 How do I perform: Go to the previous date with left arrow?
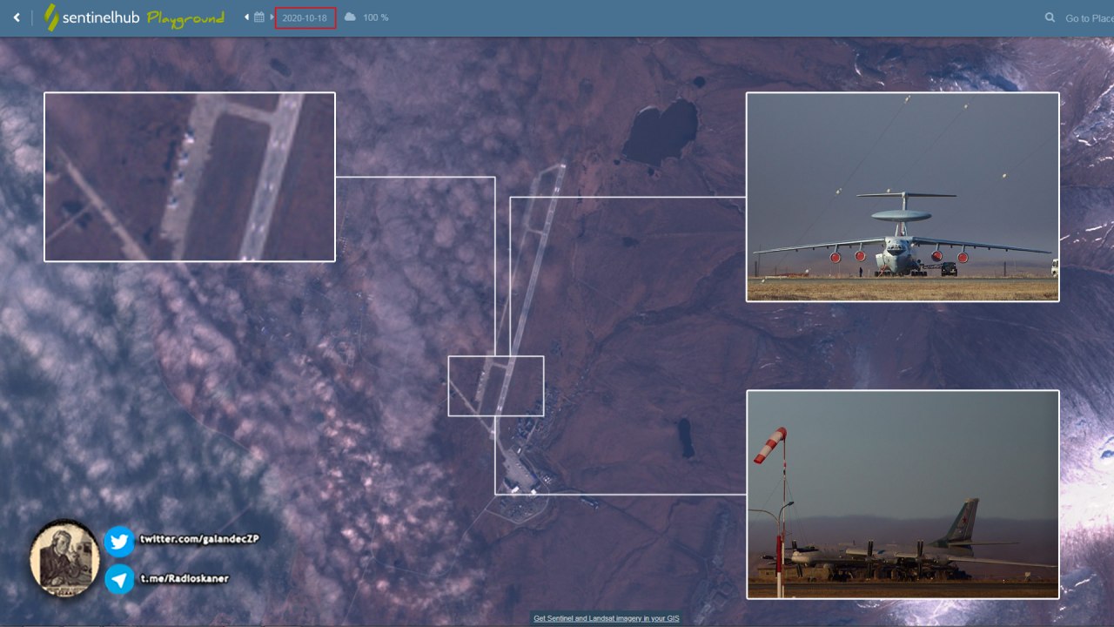[246, 17]
